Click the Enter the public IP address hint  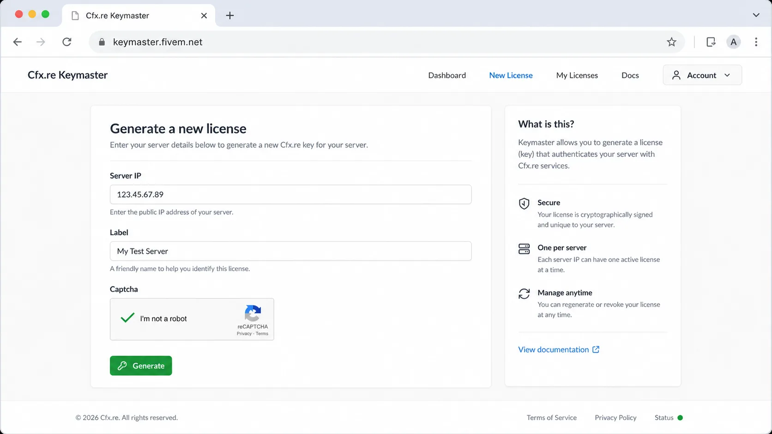click(172, 212)
